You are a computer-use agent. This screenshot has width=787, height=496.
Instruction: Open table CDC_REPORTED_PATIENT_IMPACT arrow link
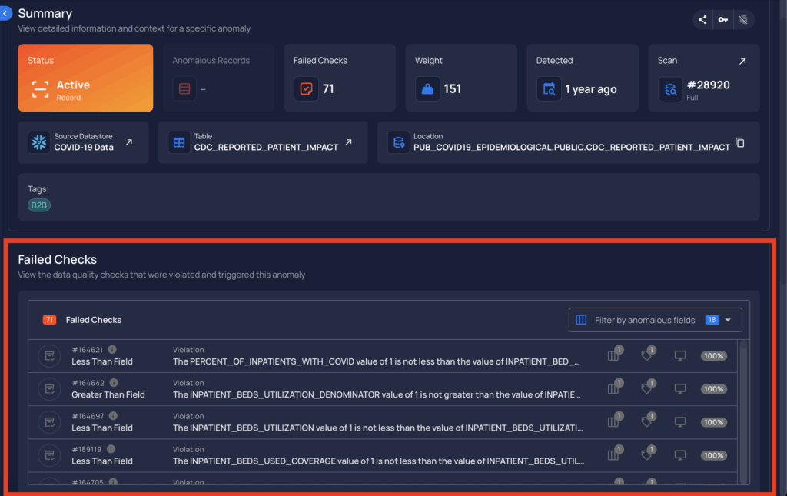[348, 142]
